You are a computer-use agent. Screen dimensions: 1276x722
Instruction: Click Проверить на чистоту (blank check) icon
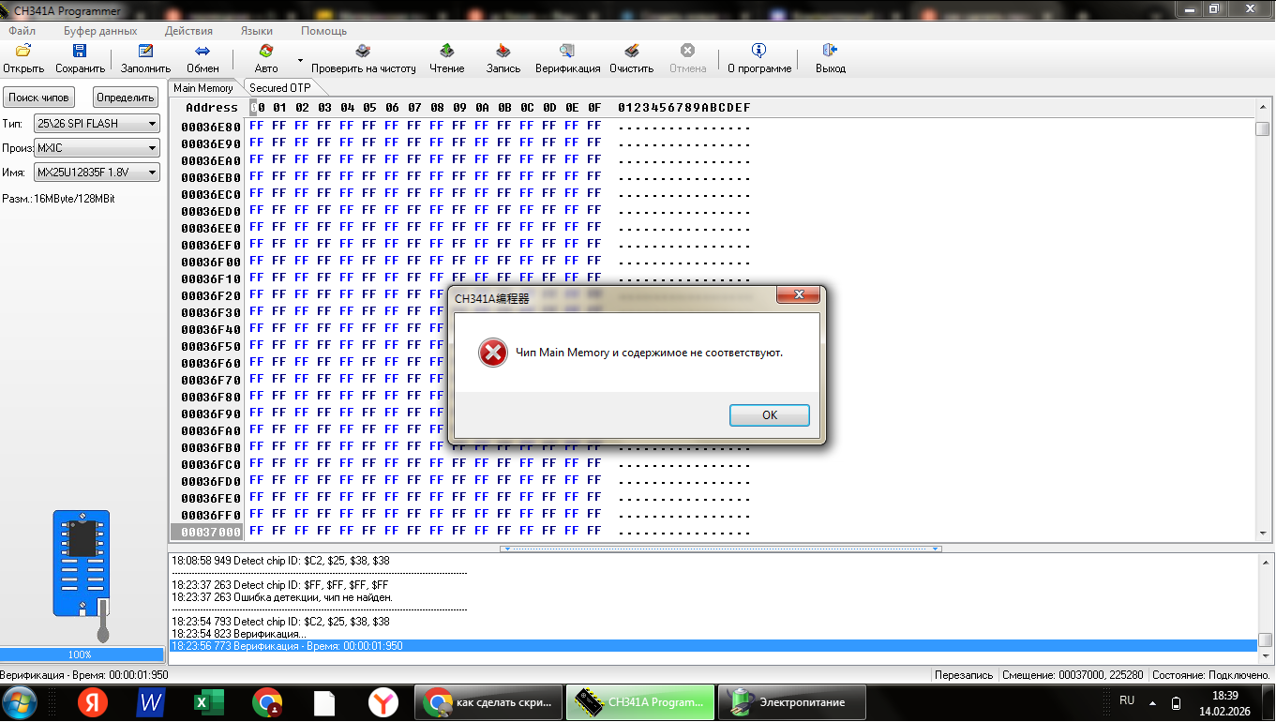coord(363,52)
